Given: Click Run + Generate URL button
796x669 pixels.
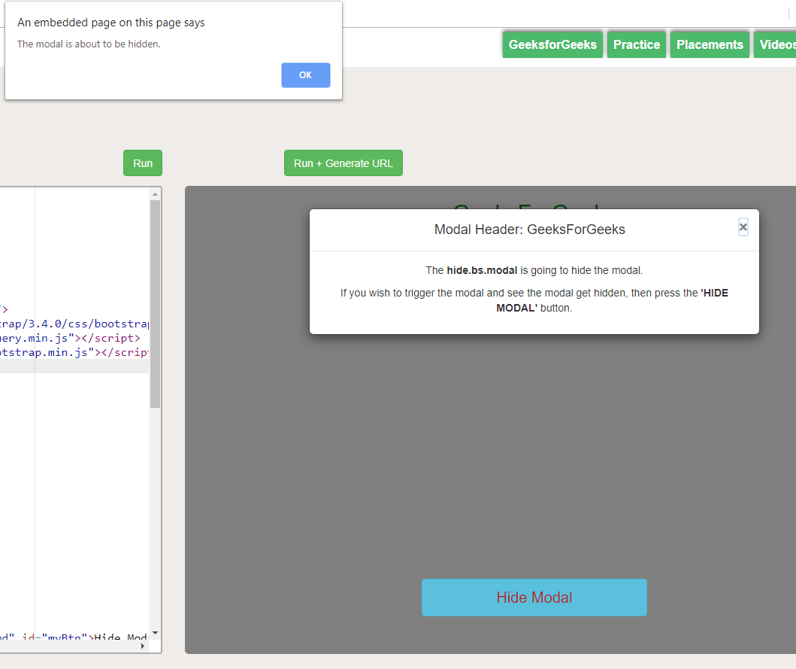Looking at the screenshot, I should coord(344,163).
